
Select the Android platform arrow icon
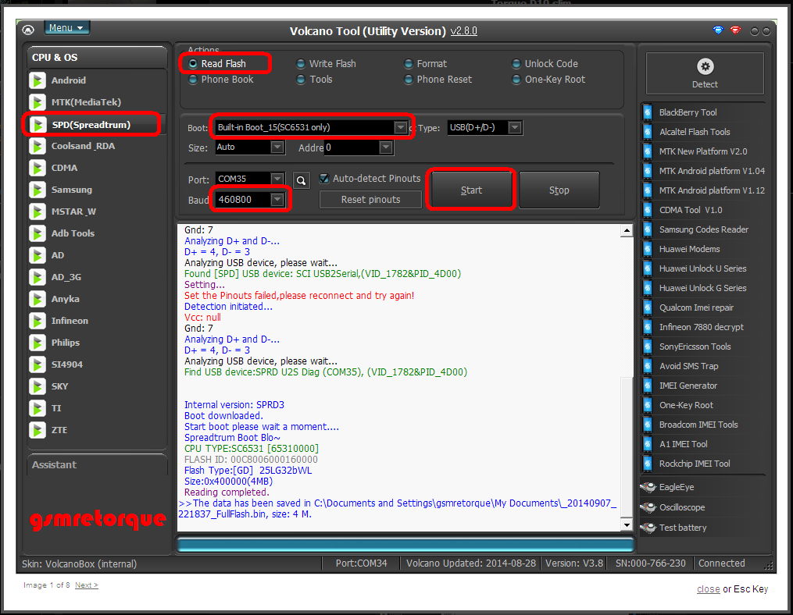click(x=38, y=80)
